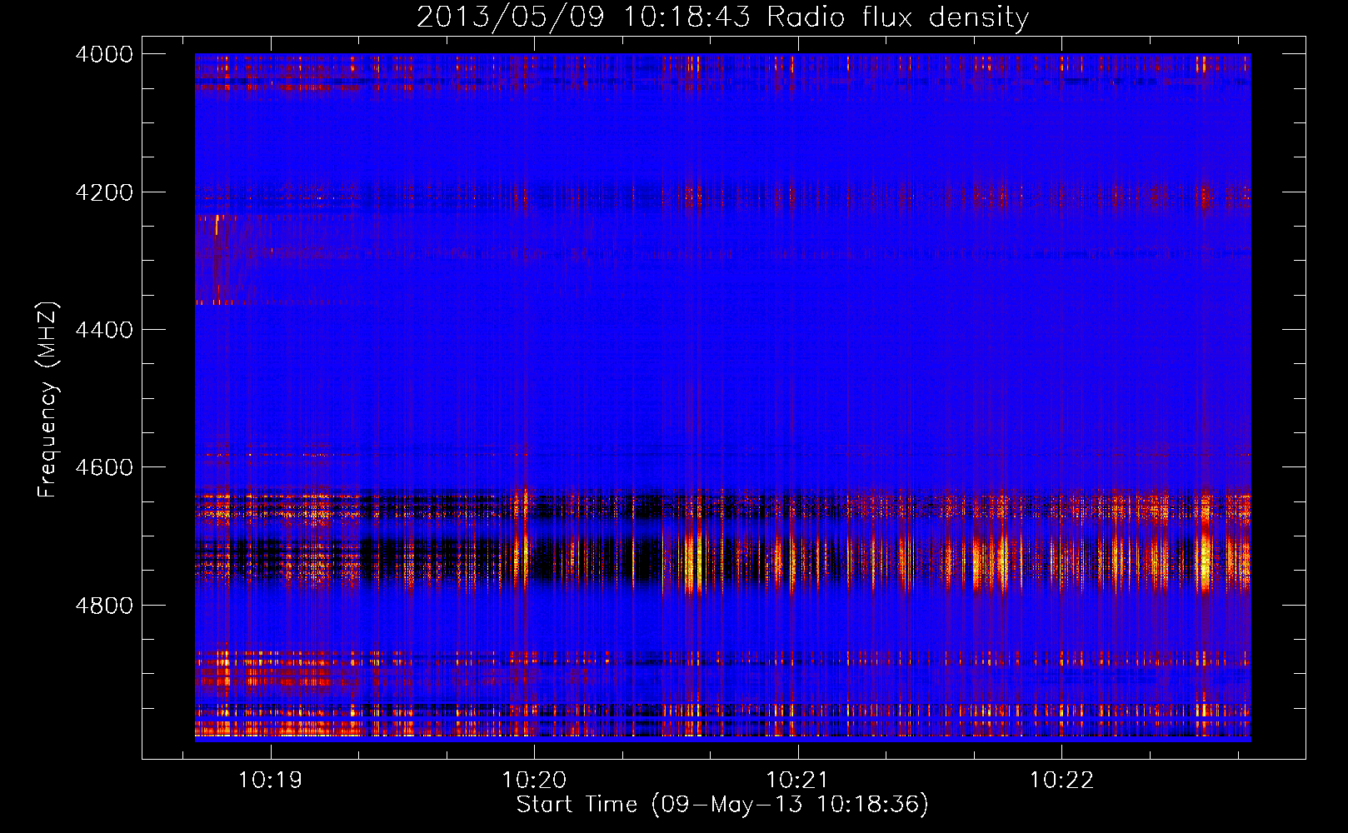Click the date '2013/05/09' in the title

tap(510, 17)
